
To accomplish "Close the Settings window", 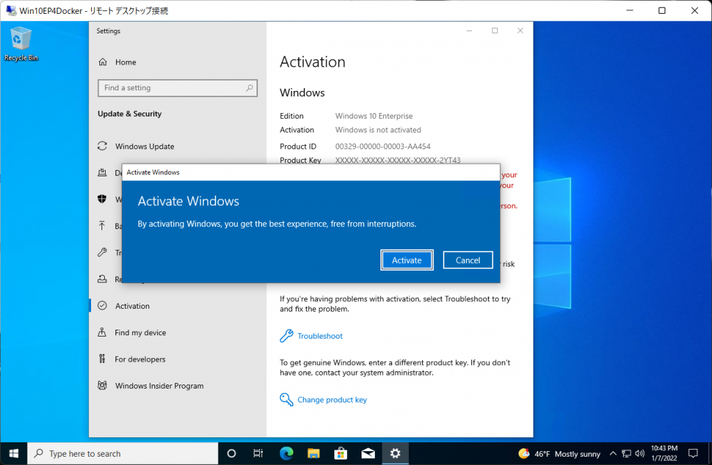I will pos(520,31).
